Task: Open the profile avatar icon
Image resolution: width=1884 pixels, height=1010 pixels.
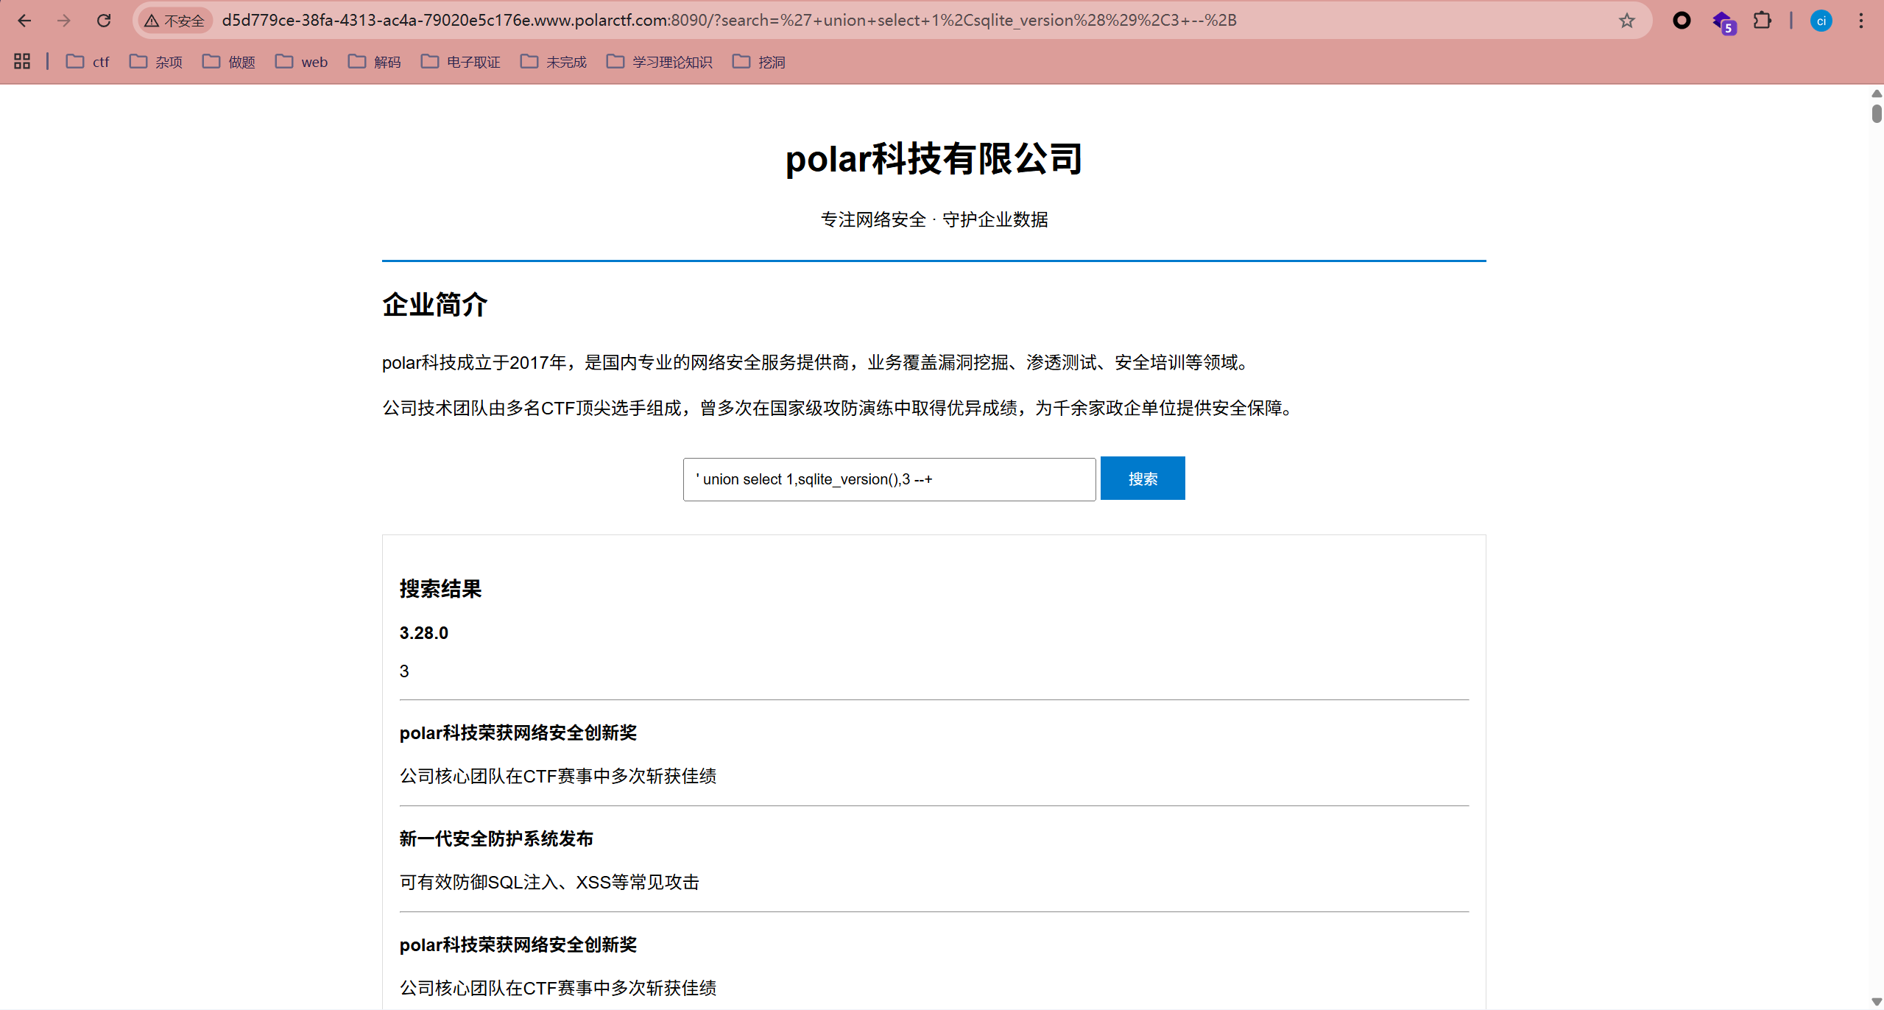Action: (x=1821, y=21)
